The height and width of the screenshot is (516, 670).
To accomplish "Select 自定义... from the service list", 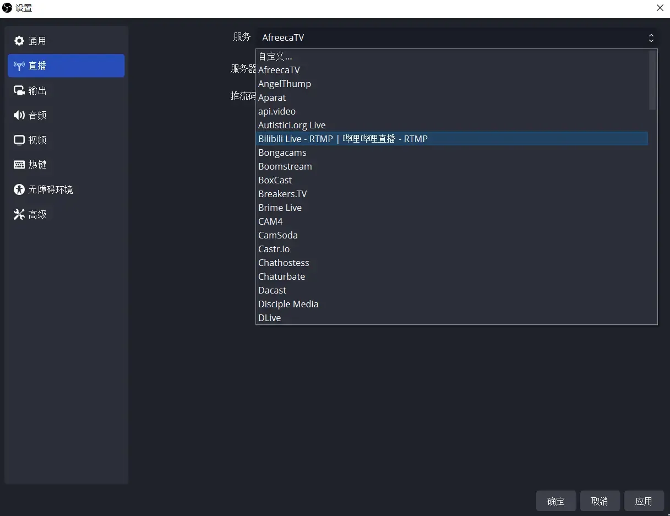I will 452,56.
